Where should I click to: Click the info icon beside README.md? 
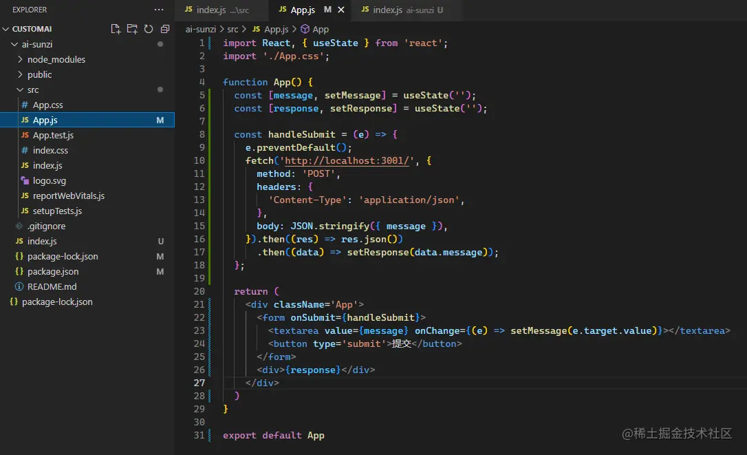tap(19, 286)
